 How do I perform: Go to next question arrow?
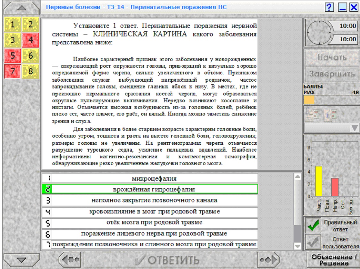click(x=268, y=260)
